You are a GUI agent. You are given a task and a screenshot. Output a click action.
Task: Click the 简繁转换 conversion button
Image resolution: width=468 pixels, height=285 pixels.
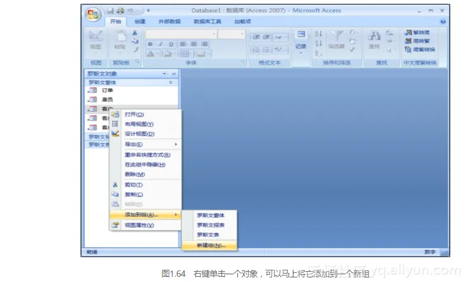pyautogui.click(x=420, y=49)
